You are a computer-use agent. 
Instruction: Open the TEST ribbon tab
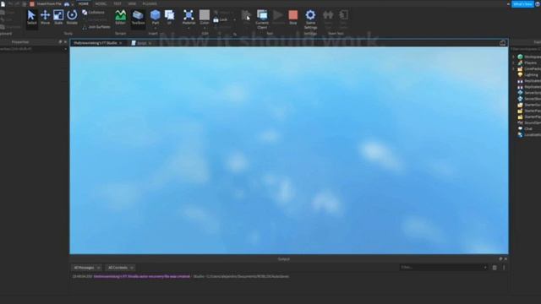117,3
